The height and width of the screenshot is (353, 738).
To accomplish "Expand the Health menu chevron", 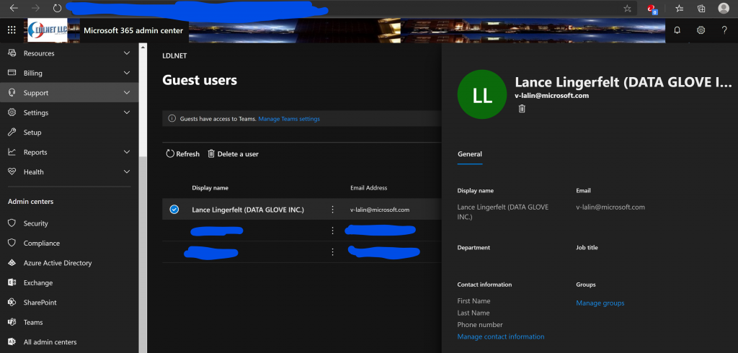I will [127, 171].
